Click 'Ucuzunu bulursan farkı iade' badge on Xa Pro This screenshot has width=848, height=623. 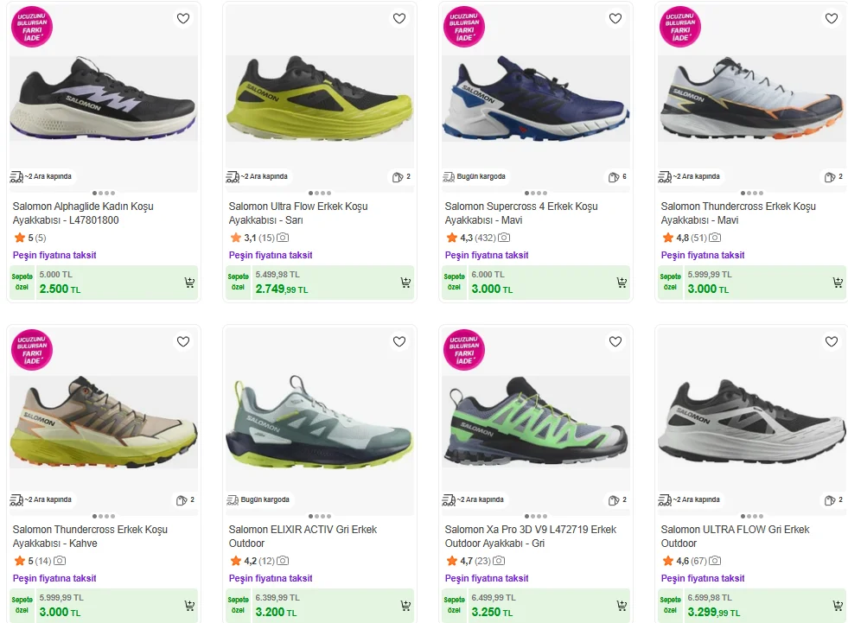click(464, 350)
